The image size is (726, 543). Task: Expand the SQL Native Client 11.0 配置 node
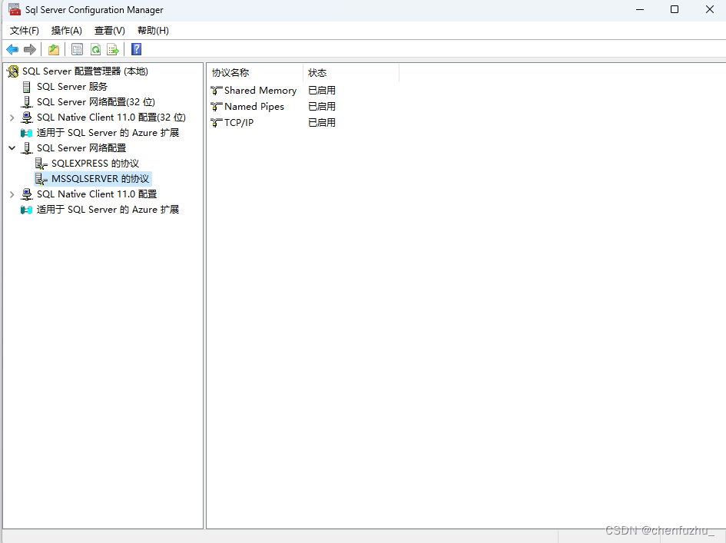coord(12,194)
